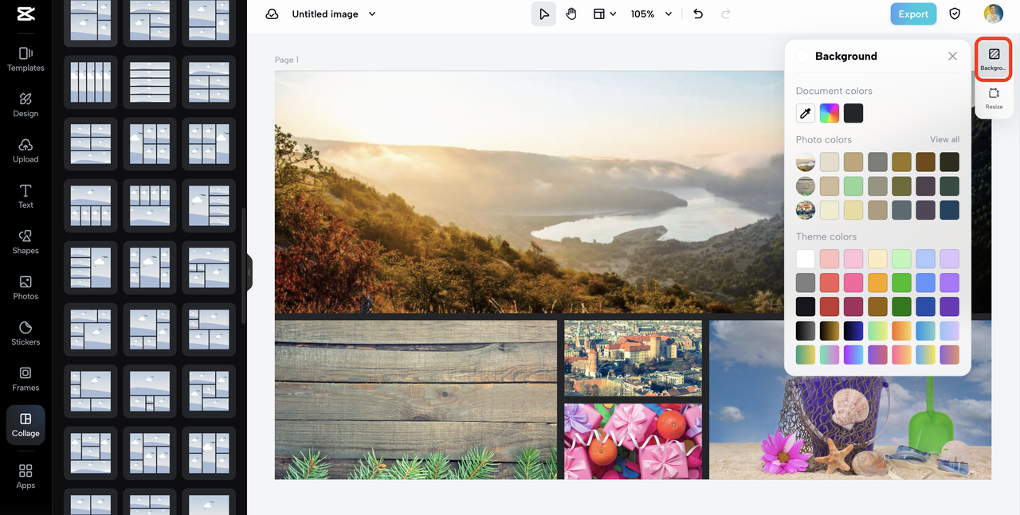Apply the black-to-white gradient swatch

coord(806,330)
